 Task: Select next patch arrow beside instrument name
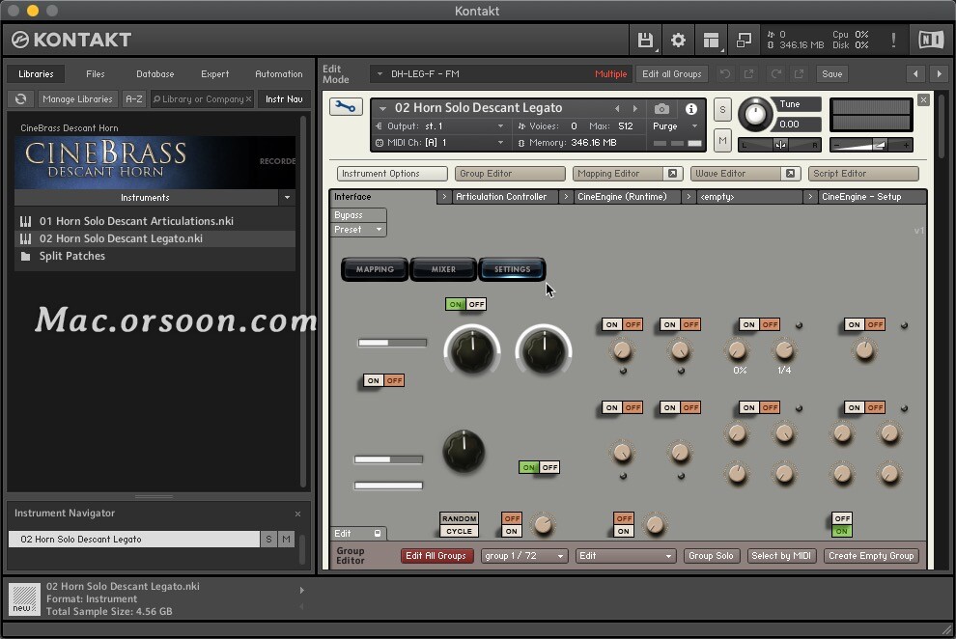click(634, 108)
